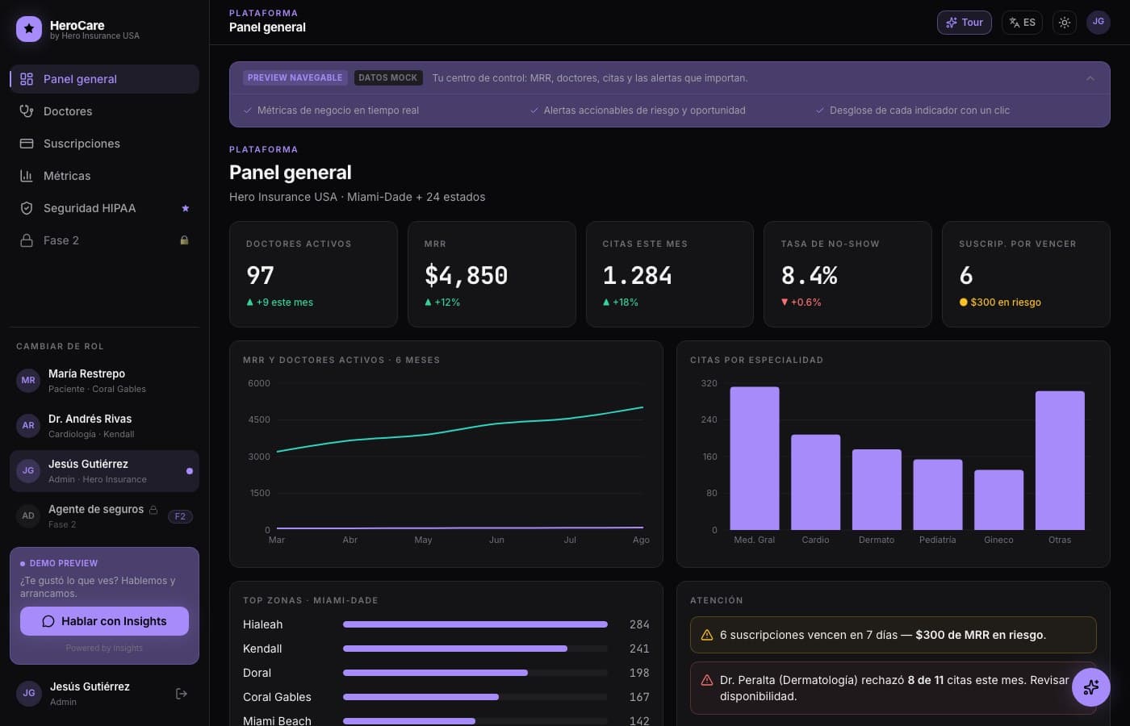
Task: Click the Doctores stethoscope icon
Action: [x=27, y=111]
